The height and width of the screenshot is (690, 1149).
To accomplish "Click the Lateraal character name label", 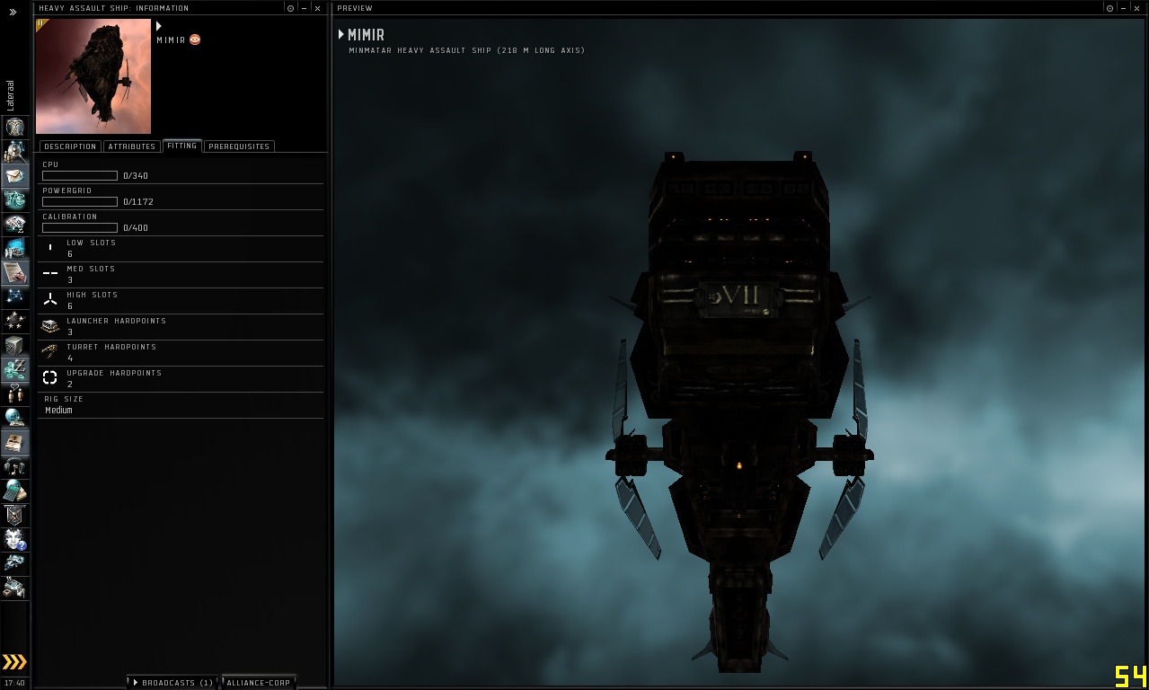I will pyautogui.click(x=11, y=96).
